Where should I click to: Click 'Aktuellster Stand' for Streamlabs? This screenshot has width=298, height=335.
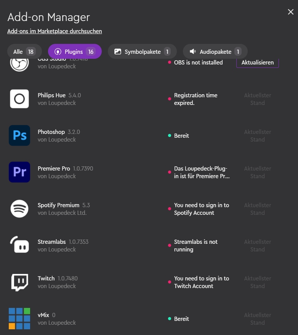click(258, 245)
